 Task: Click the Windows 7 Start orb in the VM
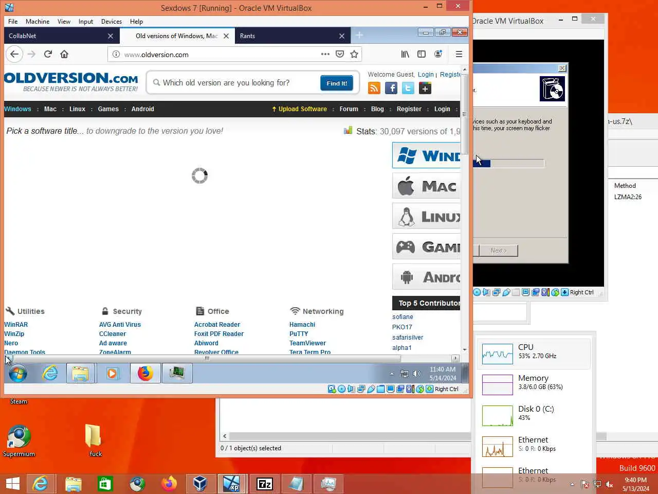18,373
